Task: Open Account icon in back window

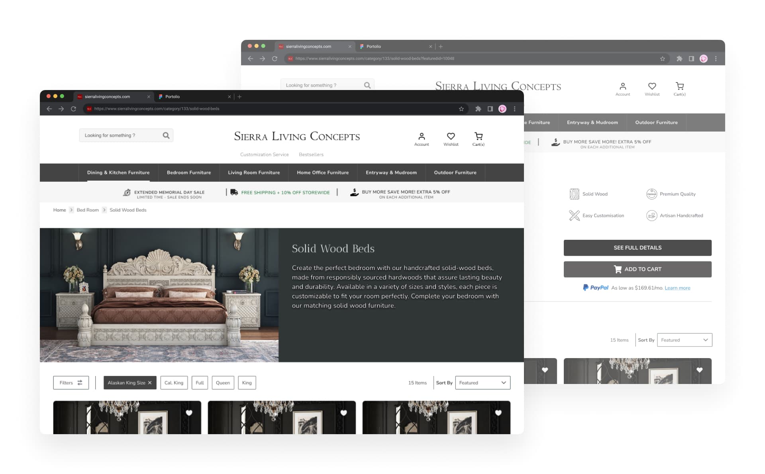Action: click(623, 86)
